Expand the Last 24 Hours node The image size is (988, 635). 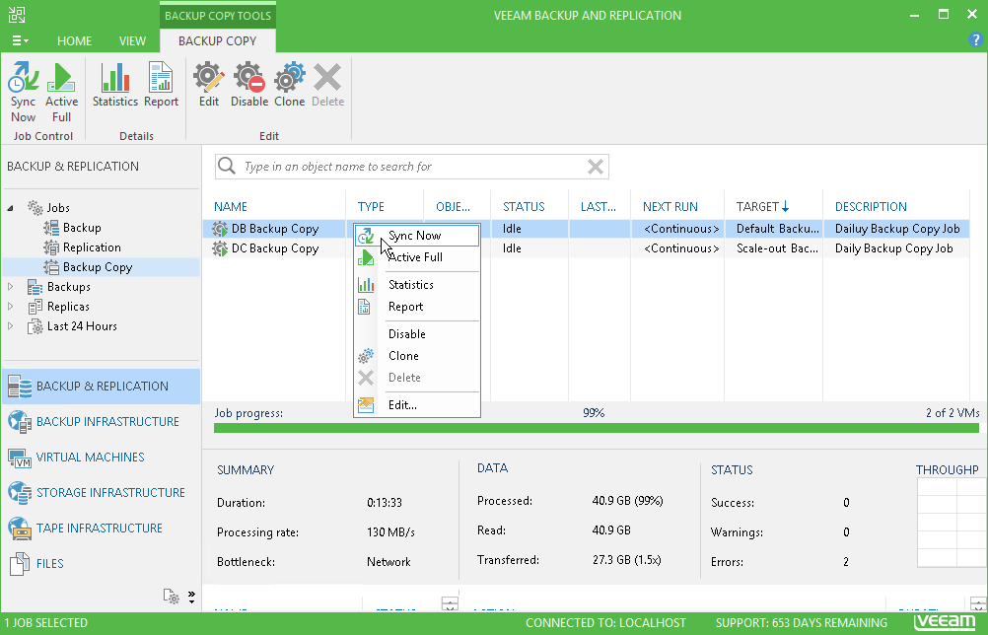[10, 325]
